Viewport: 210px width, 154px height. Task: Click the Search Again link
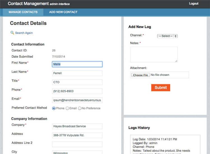coord(24,33)
